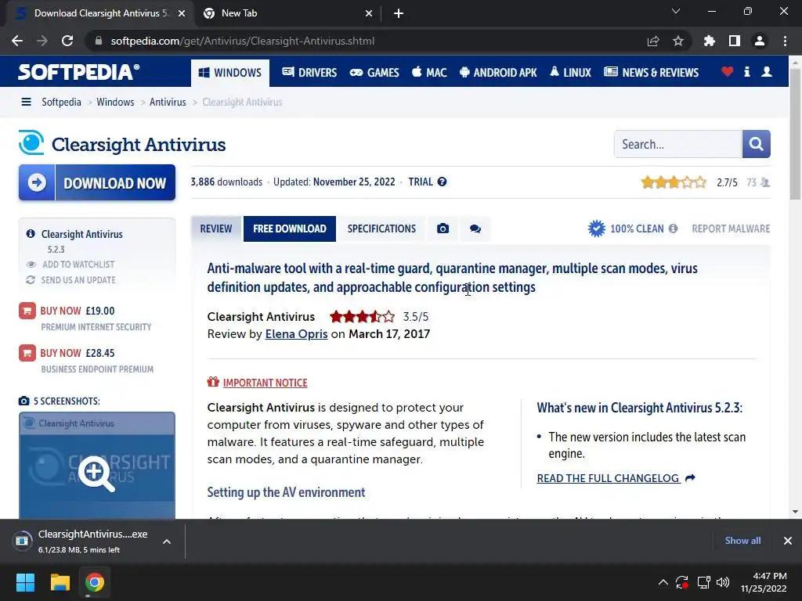Switch to the SPECIFICATIONS tab
802x601 pixels.
tap(381, 229)
